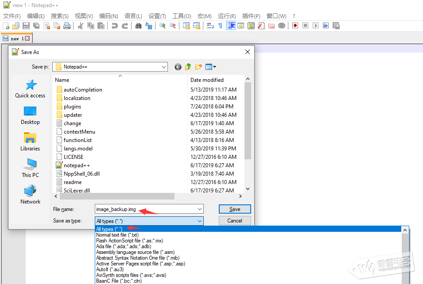Screen dimensions: 423x284
Task: Click the Save button
Action: (x=235, y=209)
